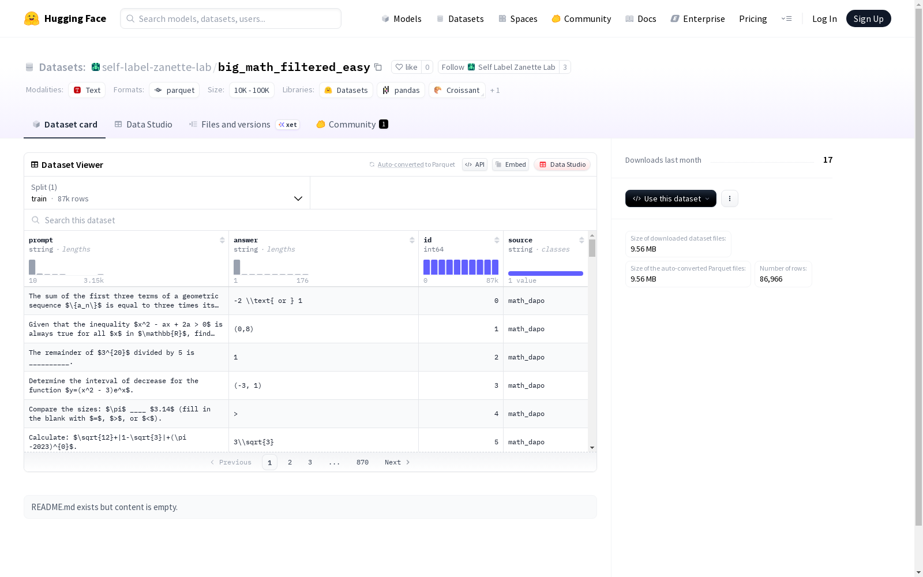The image size is (923, 577).
Task: Open the dataset Community tab
Action: tap(352, 125)
